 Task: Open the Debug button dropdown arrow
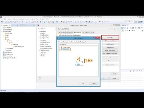click(42, 22)
